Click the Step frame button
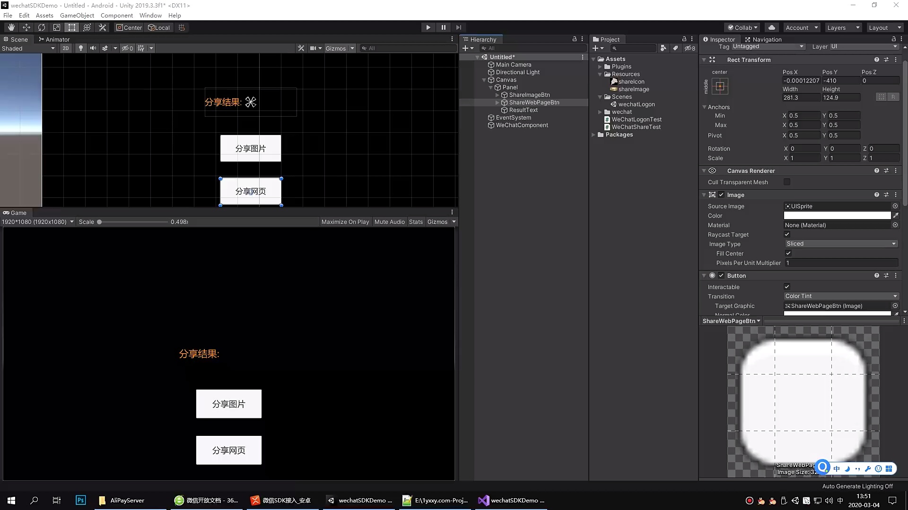The height and width of the screenshot is (510, 908). click(458, 27)
